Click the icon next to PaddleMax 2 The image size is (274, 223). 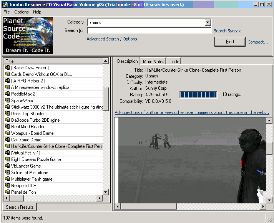(7, 94)
